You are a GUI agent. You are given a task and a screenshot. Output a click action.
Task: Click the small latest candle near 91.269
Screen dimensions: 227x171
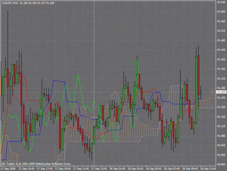click(x=201, y=93)
